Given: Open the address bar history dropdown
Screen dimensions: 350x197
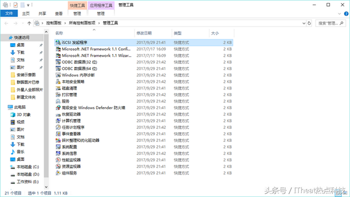Looking at the screenshot, I should pos(304,23).
